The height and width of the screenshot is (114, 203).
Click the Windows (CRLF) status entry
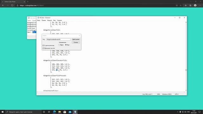167,94
